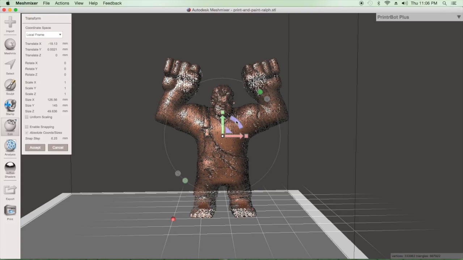Open the Stamp tool
Screen dimensions: 463x260
point(10,107)
